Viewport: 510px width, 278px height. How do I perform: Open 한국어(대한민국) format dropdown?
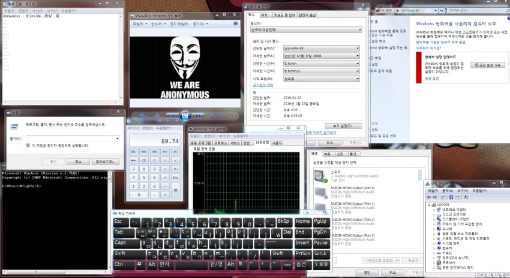point(307,29)
